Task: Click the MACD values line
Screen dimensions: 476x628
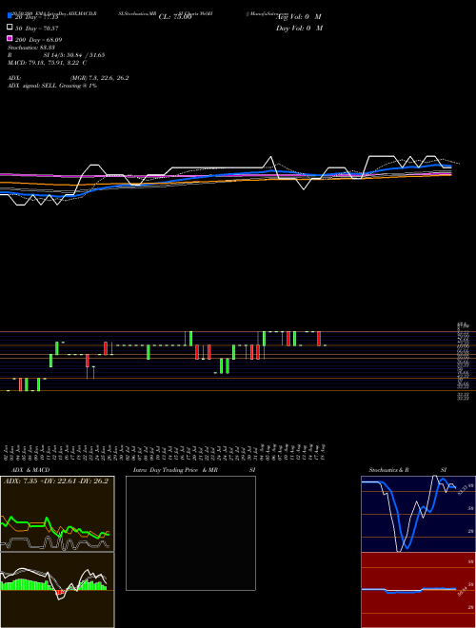Action: coord(48,63)
